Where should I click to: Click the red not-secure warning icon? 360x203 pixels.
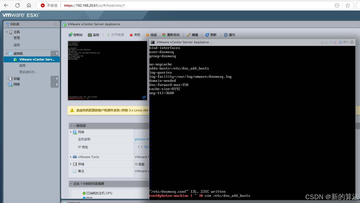tap(43, 5)
